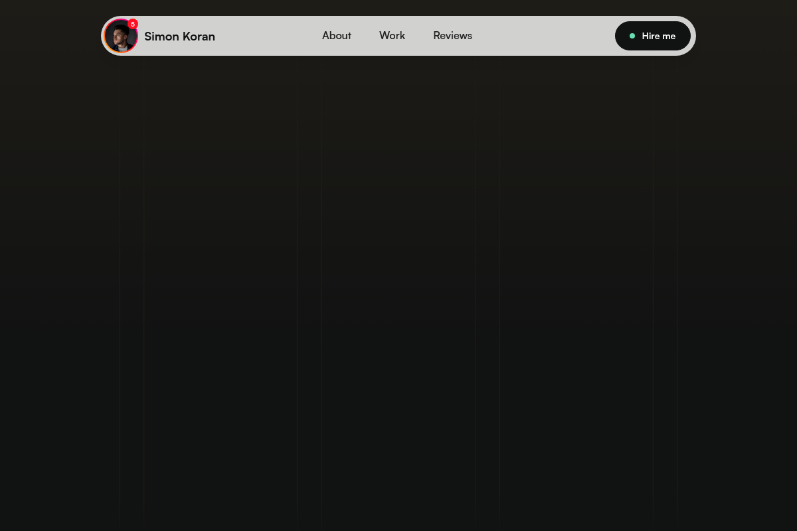Navigate to Reviews
797x531 pixels.
pos(452,36)
